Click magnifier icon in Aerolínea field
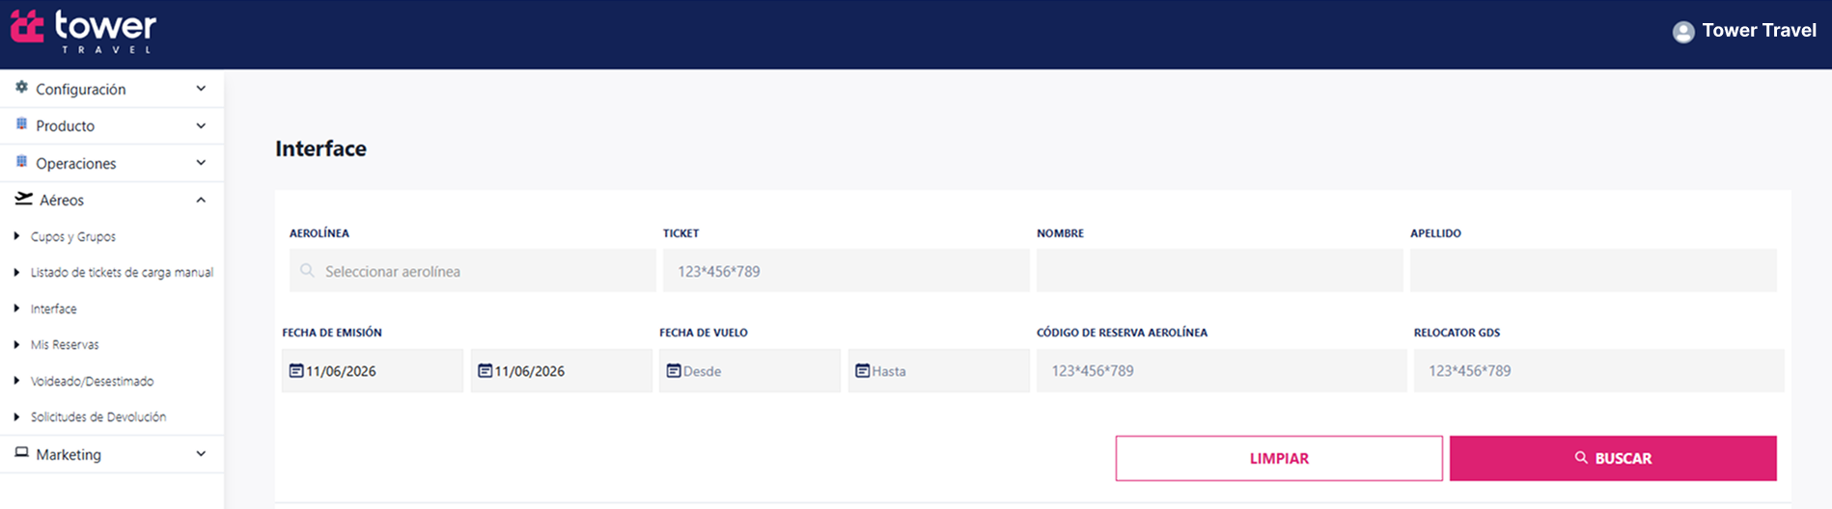Image resolution: width=1832 pixels, height=509 pixels. pos(307,271)
